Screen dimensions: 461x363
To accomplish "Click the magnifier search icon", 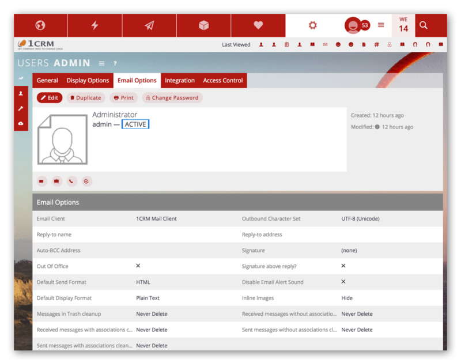I will 424,25.
